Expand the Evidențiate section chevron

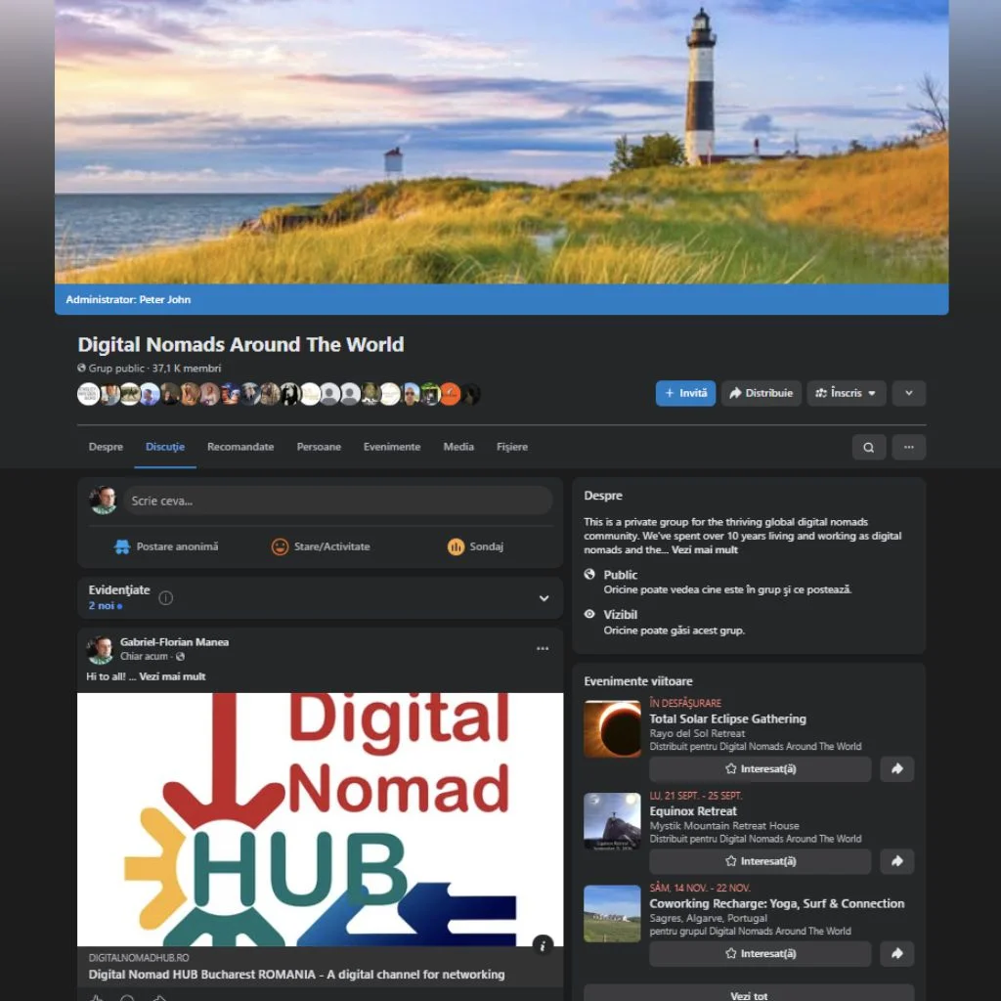(544, 598)
